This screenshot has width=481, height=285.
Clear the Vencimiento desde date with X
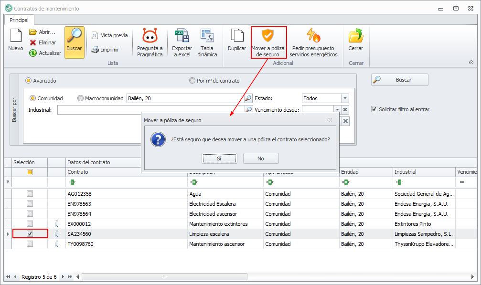pos(345,110)
